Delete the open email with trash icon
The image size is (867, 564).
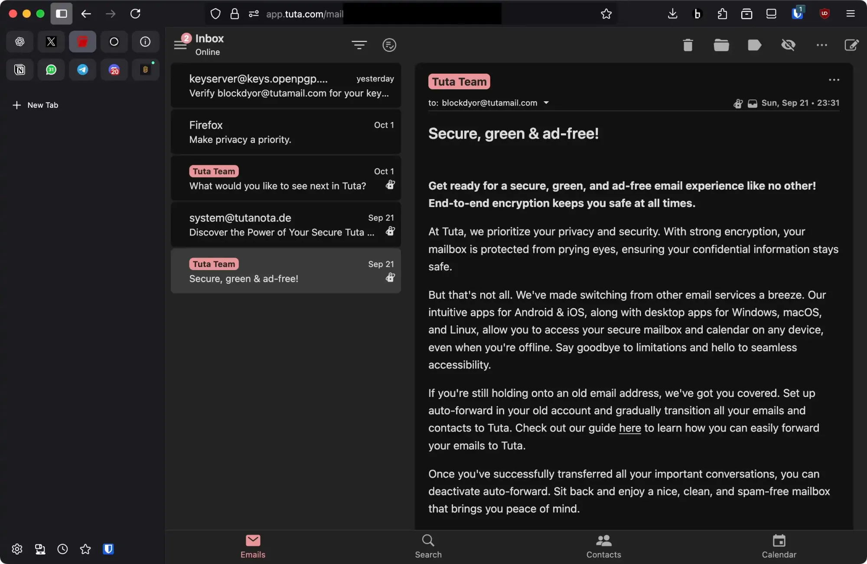[688, 45]
